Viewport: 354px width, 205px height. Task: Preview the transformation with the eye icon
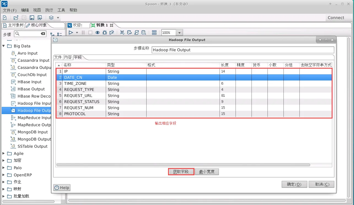(98, 33)
